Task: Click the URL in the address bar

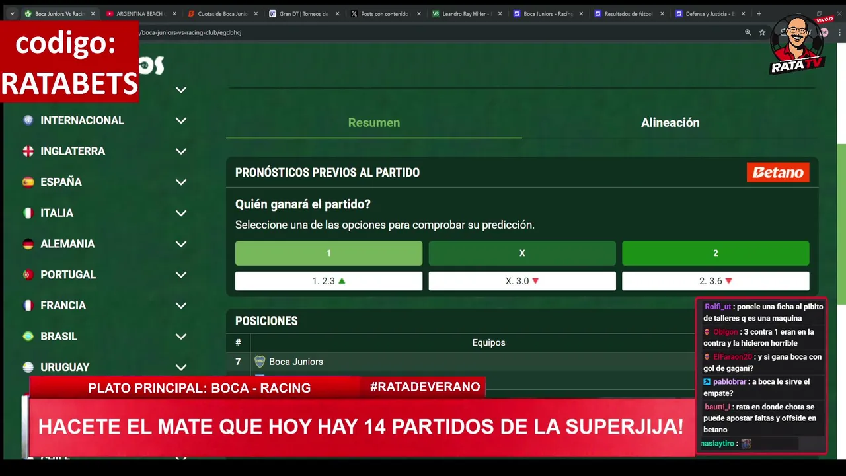Action: pyautogui.click(x=190, y=32)
